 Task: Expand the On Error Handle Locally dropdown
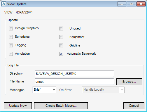tap(103, 90)
